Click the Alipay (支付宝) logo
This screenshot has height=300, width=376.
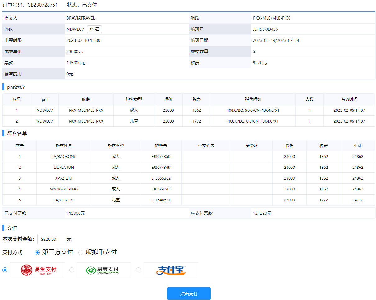[171, 270]
